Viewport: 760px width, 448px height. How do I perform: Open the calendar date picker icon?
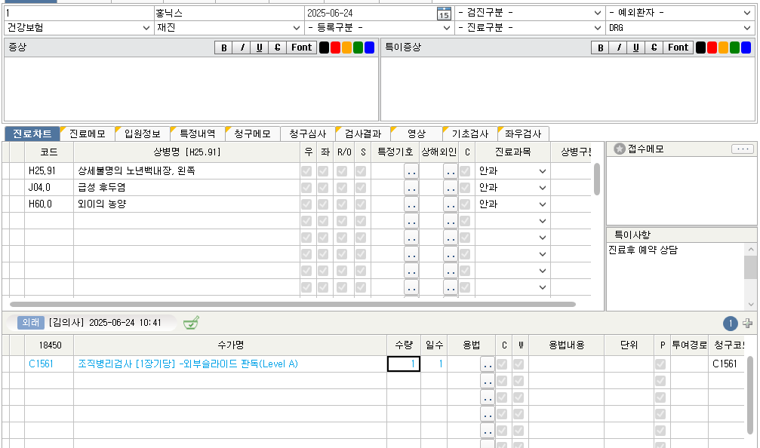444,14
